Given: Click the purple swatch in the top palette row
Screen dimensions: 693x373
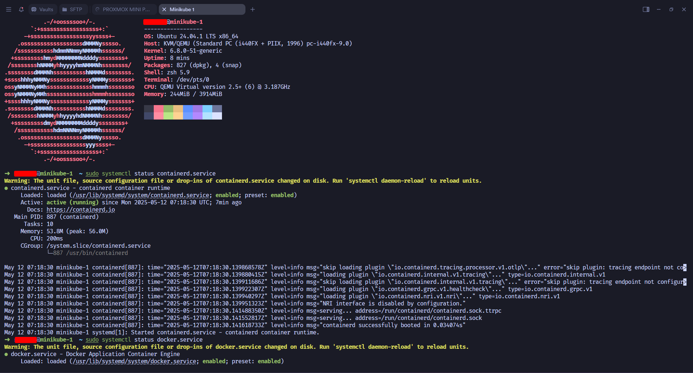Looking at the screenshot, I should [197, 109].
